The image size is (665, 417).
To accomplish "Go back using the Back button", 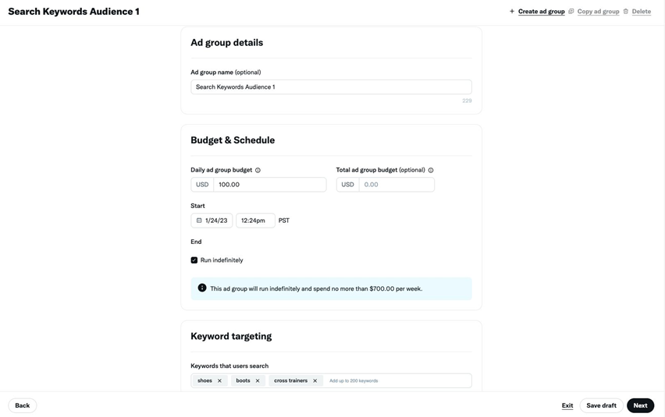I will (23, 405).
